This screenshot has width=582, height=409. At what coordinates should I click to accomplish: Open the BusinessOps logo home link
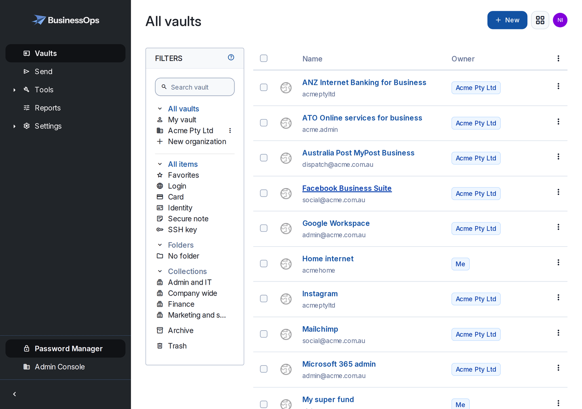pyautogui.click(x=65, y=20)
